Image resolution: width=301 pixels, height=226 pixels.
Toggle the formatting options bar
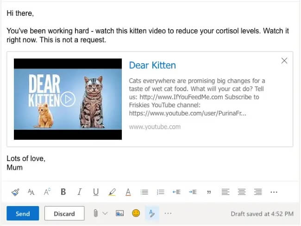click(x=152, y=213)
